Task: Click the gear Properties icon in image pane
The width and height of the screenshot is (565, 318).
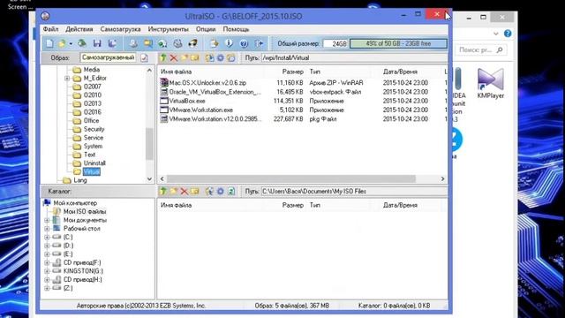Action: tap(220, 57)
